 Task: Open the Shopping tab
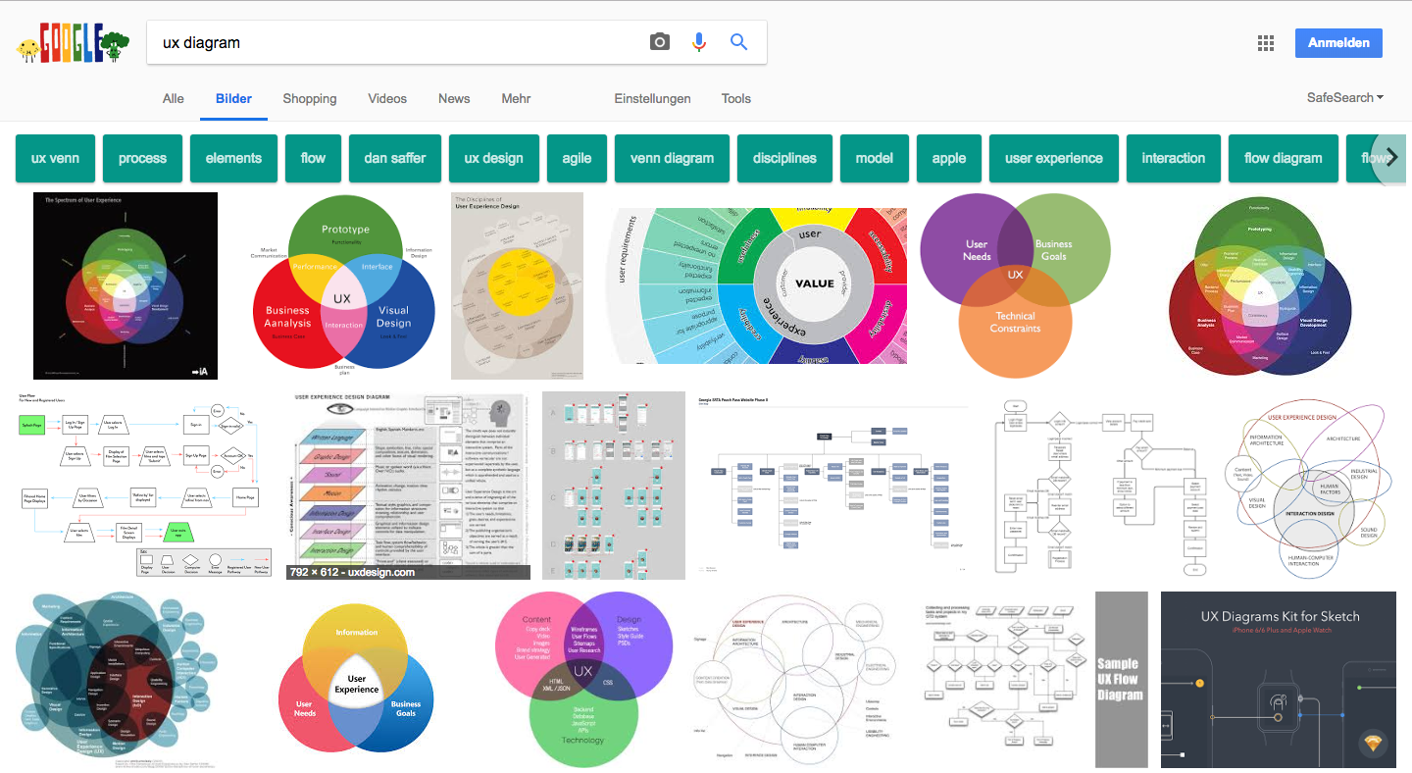[x=309, y=98]
